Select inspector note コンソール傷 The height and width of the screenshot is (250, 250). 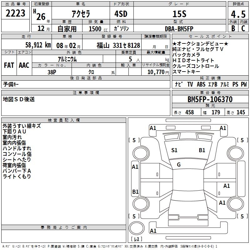17,154
